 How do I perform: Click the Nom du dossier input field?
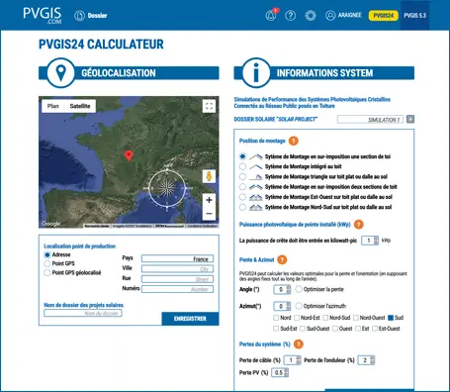pyautogui.click(x=83, y=313)
